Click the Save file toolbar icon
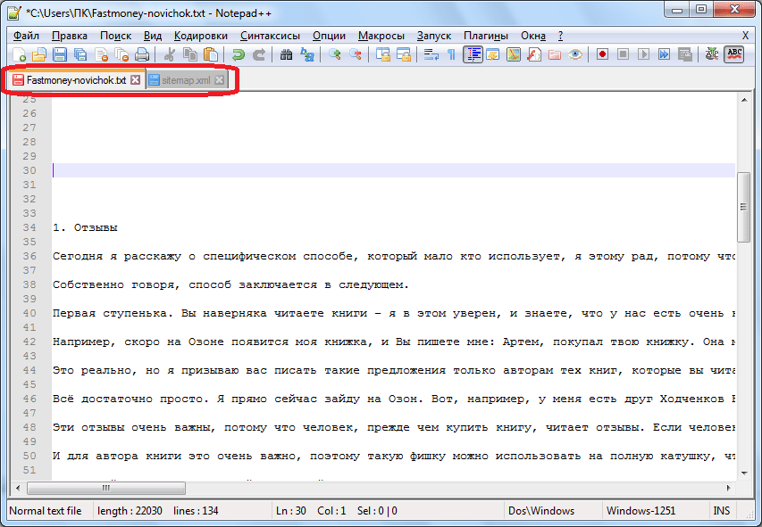Screen dimensions: 762x527 (x=59, y=54)
